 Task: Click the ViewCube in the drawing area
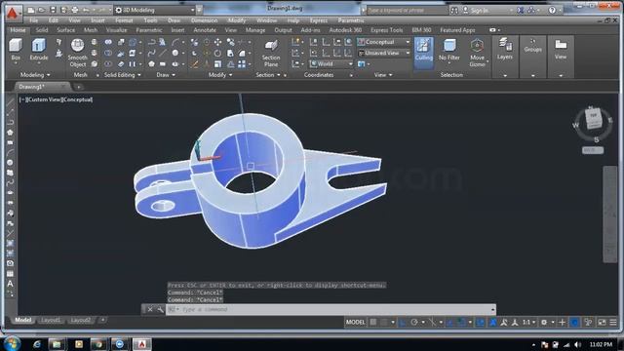(x=594, y=119)
